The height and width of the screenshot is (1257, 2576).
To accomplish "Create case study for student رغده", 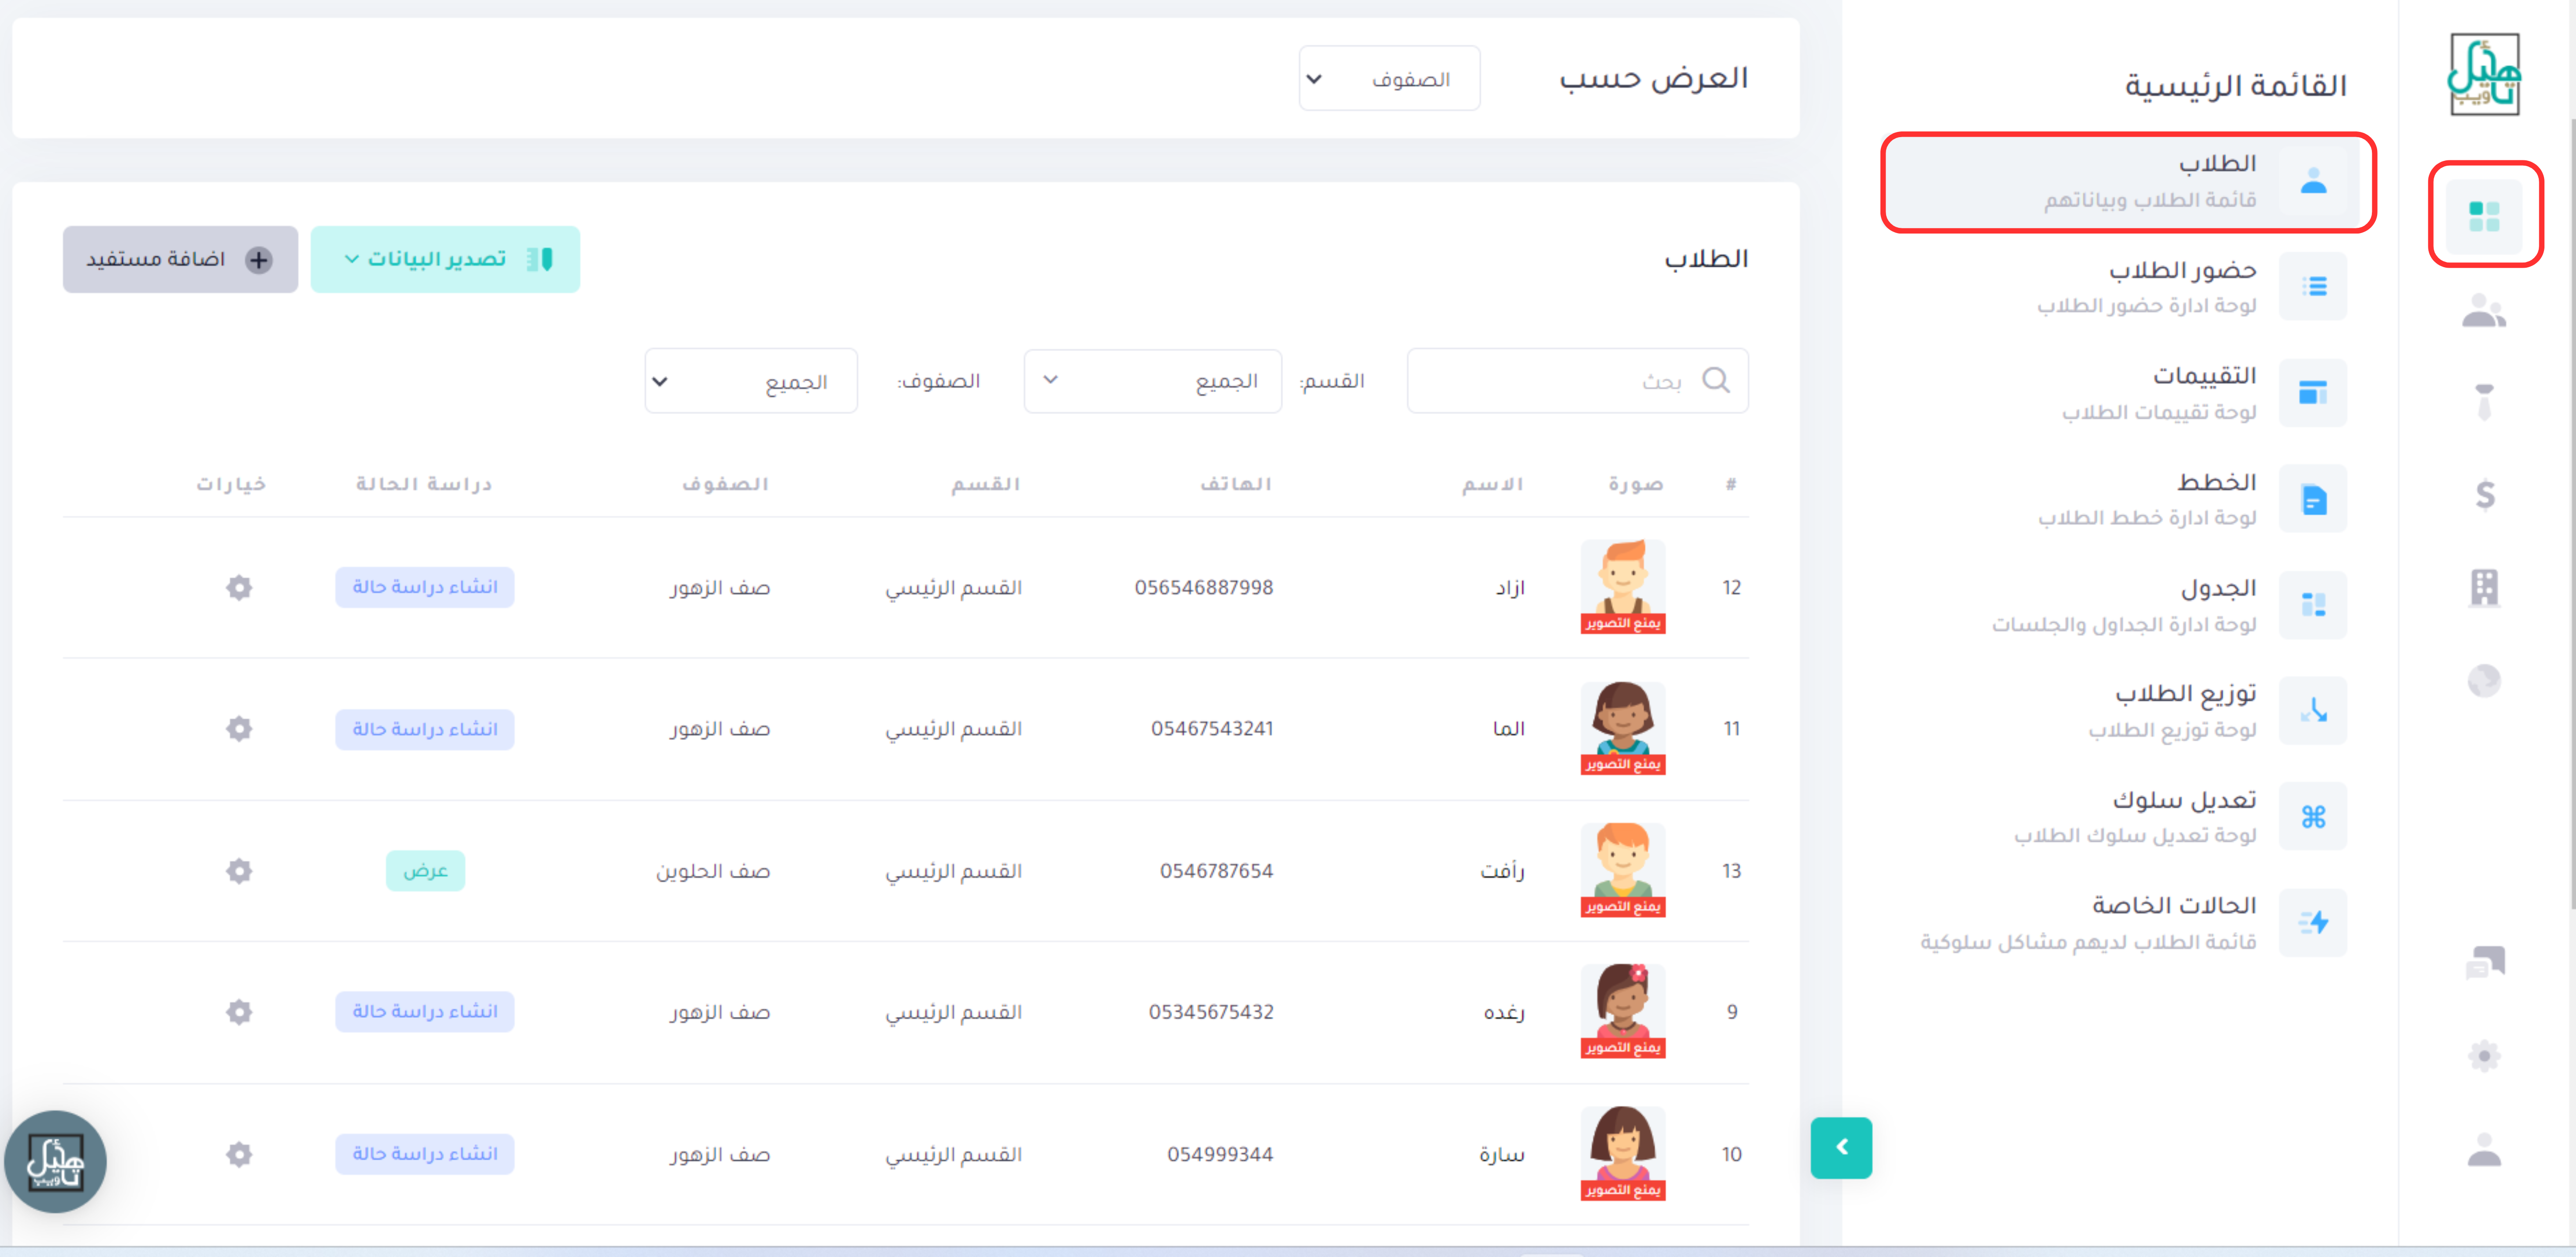I will click(425, 1011).
